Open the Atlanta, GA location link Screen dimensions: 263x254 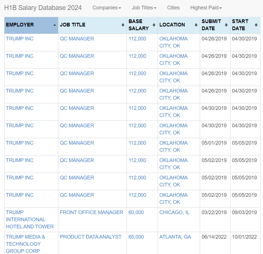175,237
